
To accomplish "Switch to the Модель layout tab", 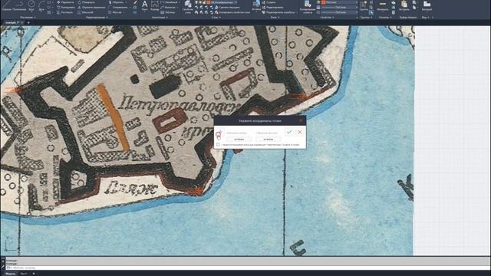I will tap(10, 274).
